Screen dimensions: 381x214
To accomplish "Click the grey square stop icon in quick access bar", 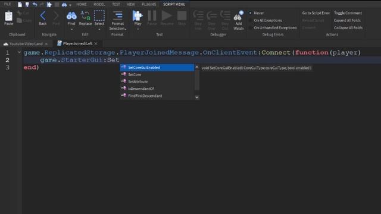I will (x=57, y=4).
